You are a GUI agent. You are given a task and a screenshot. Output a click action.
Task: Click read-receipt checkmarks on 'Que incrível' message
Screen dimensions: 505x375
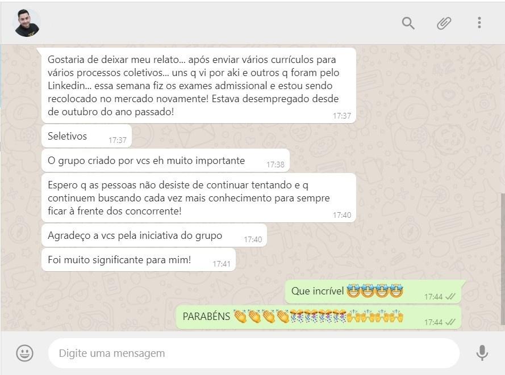(x=450, y=297)
